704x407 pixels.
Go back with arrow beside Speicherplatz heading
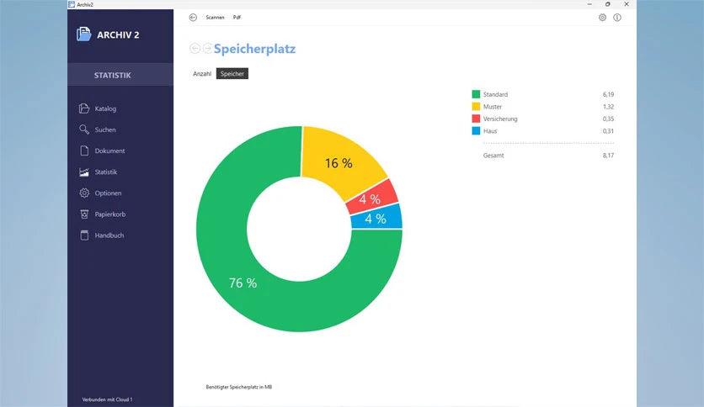click(195, 49)
